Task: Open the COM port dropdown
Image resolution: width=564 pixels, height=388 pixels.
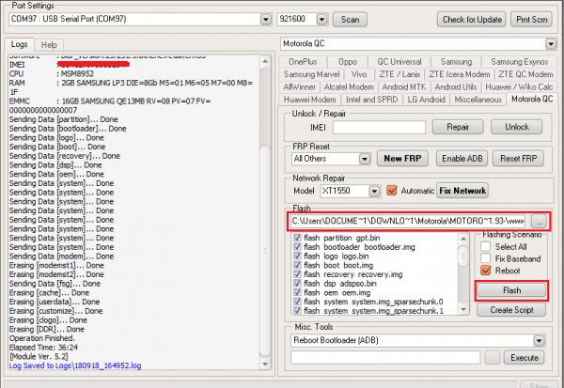Action: pyautogui.click(x=265, y=19)
